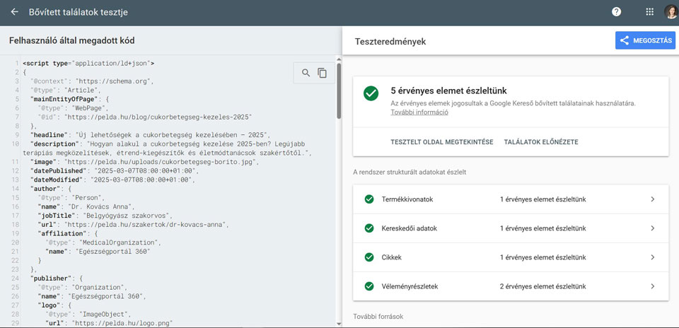Open the Google apps grid icon

click(649, 12)
